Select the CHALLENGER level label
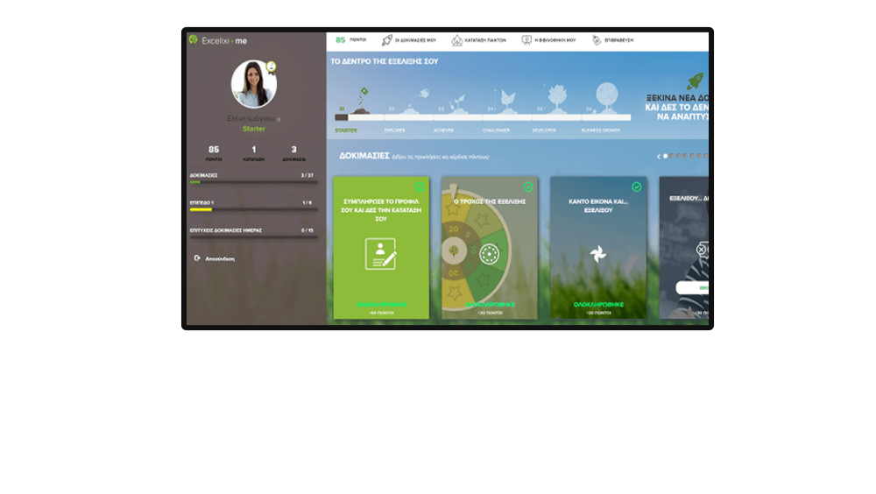Screen dimensions: 876x494 496,131
